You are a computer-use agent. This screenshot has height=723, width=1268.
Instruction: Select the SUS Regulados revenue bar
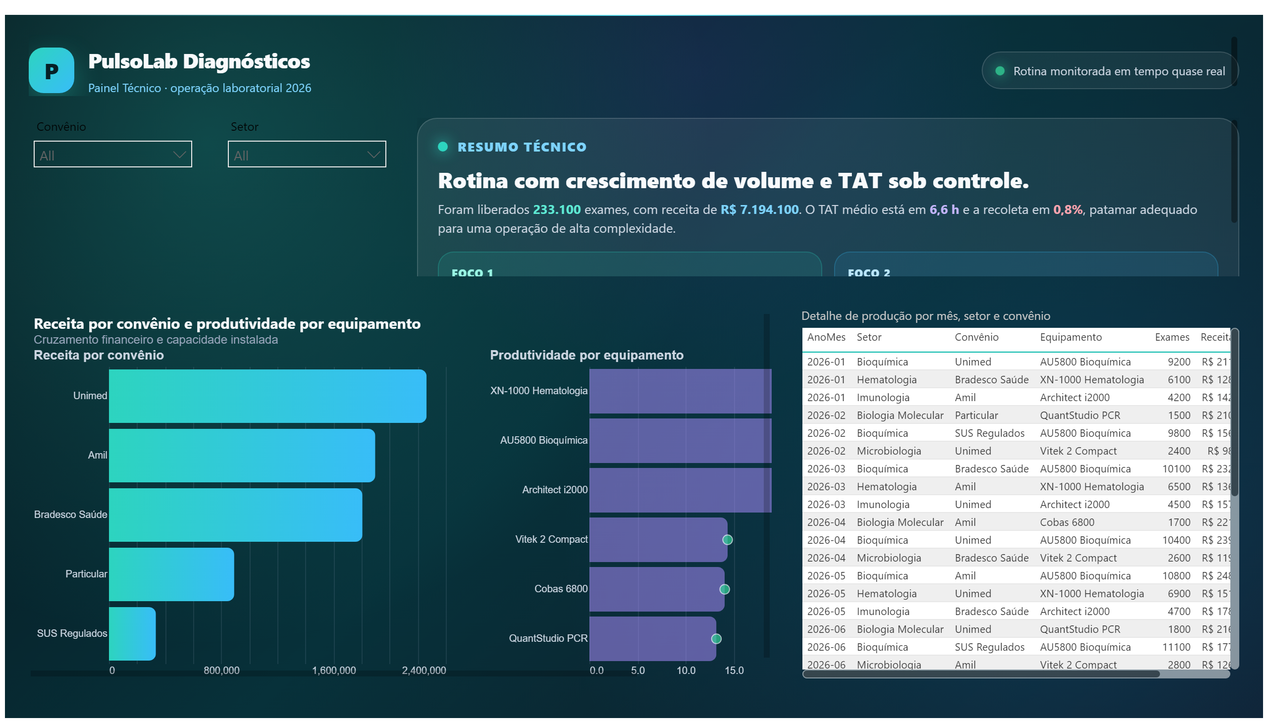point(132,634)
